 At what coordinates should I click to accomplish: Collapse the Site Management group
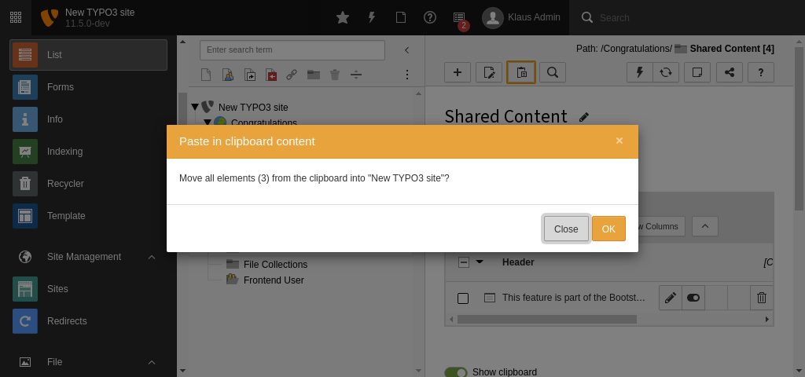pyautogui.click(x=88, y=257)
